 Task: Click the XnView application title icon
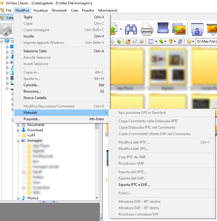(x=2, y=3)
